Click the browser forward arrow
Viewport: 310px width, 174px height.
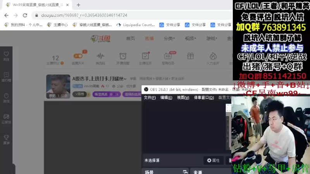15,15
